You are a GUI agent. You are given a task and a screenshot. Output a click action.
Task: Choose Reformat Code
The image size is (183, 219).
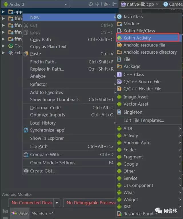click(x=69, y=108)
